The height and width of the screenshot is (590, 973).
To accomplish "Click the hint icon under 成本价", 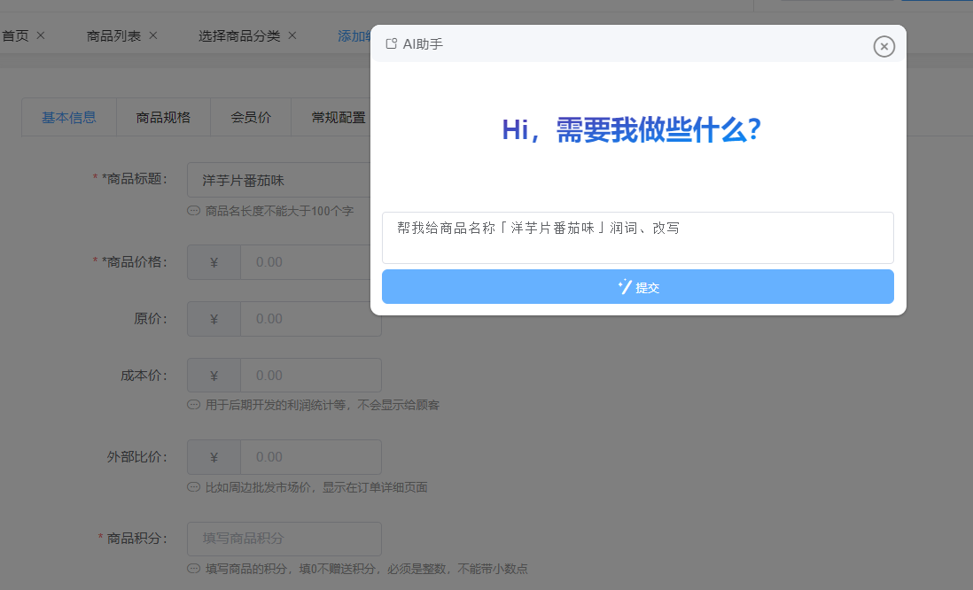I will (193, 405).
